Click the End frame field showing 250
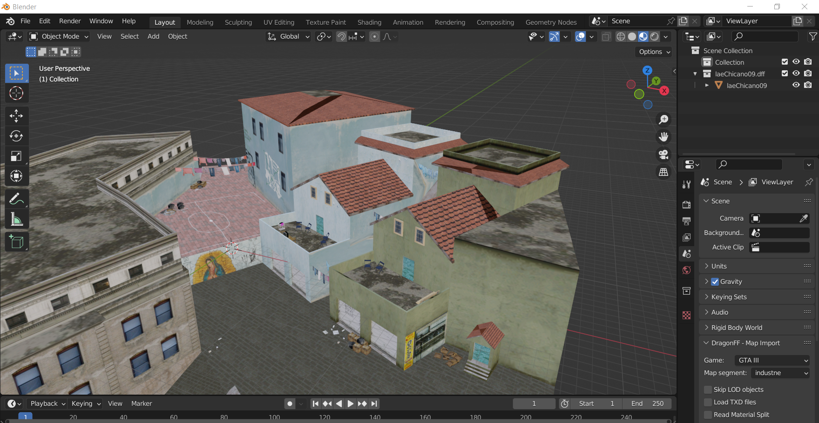Image resolution: width=819 pixels, height=423 pixels. 647,403
